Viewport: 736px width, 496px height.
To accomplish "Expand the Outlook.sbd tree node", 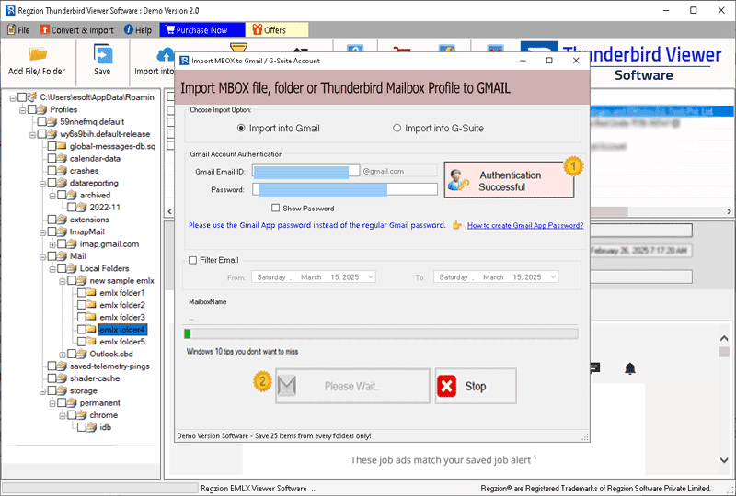I will (x=62, y=355).
